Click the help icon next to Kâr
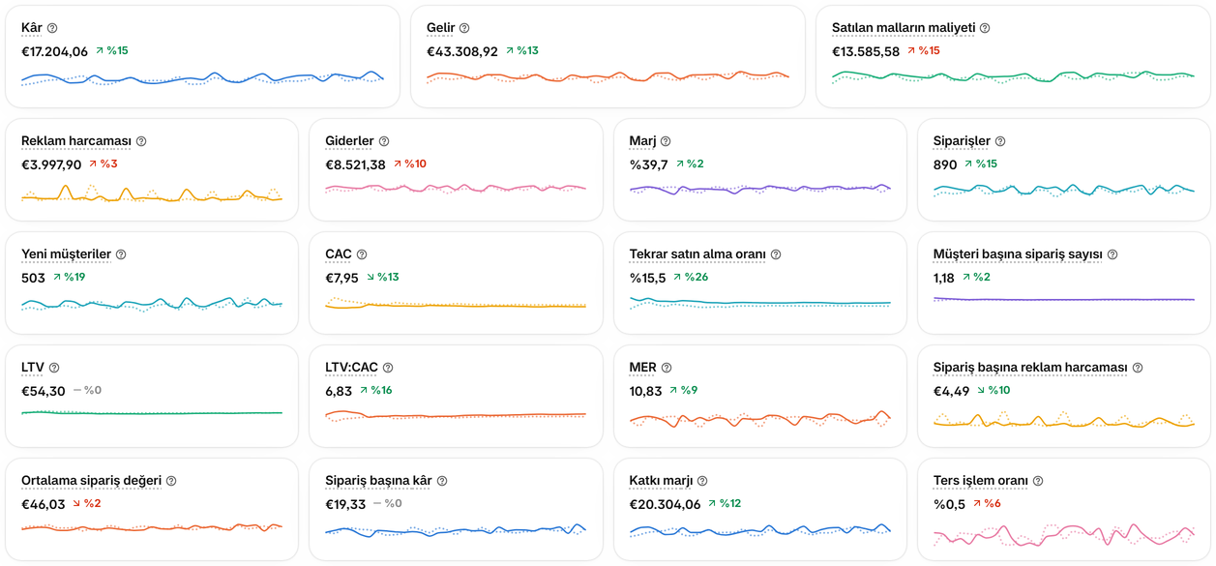This screenshot has height=566, width=1216. (x=52, y=28)
